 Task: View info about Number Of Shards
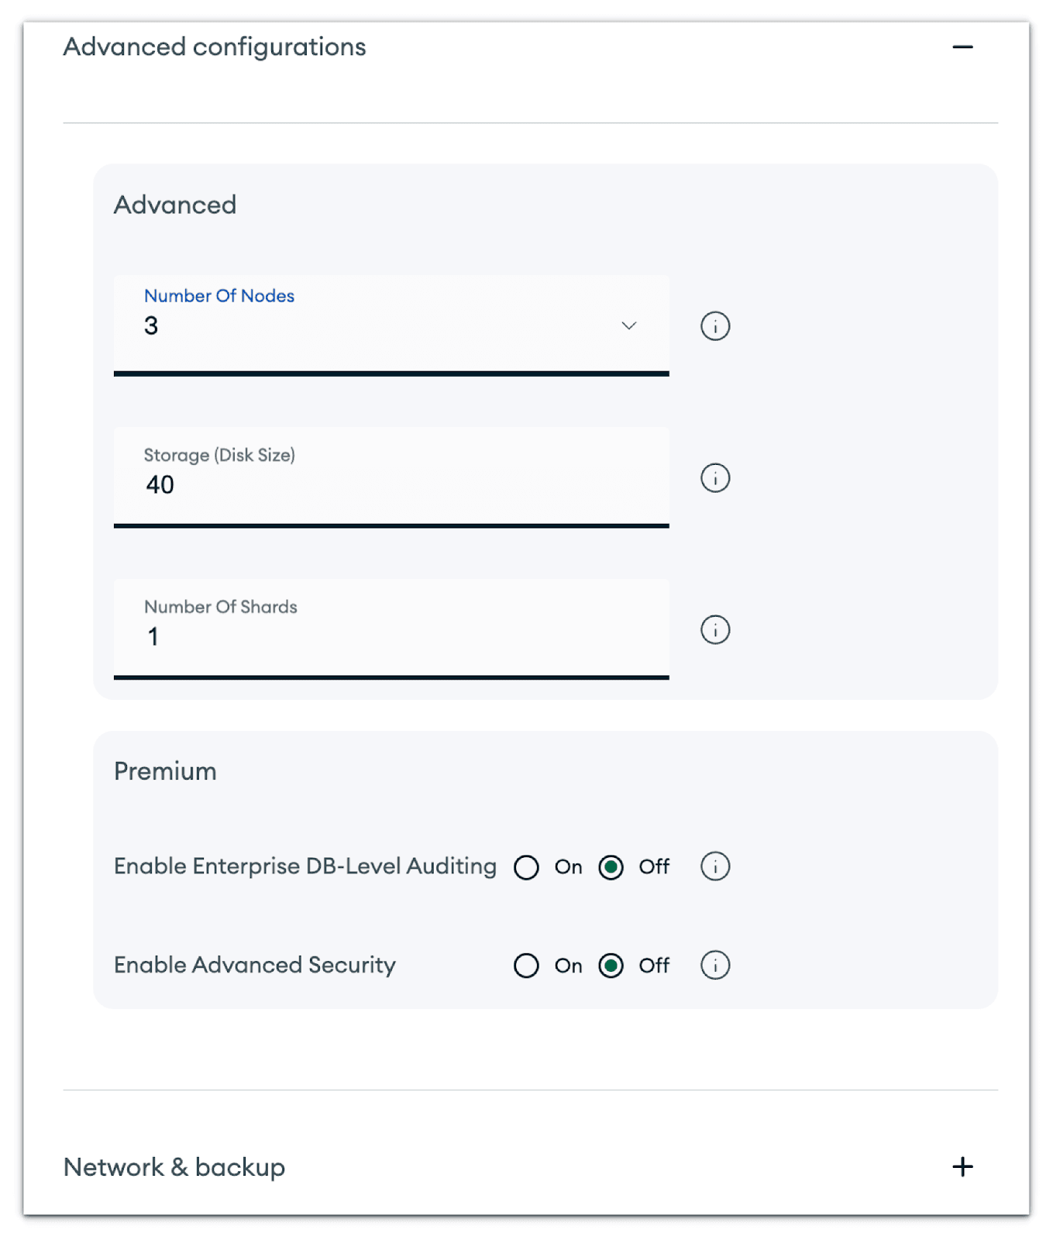coord(714,630)
